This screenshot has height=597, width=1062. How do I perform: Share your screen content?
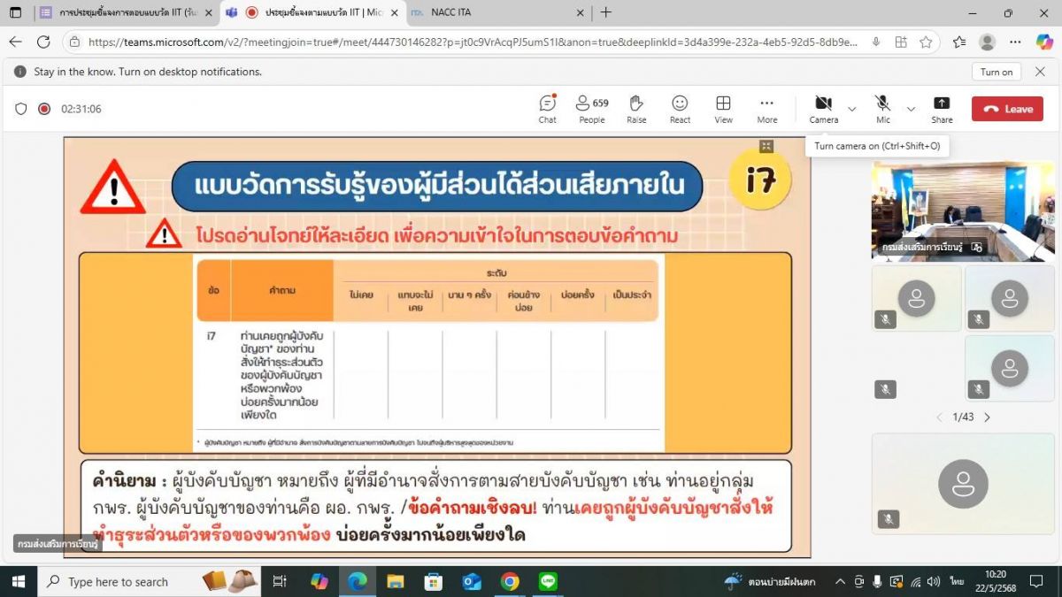point(942,109)
